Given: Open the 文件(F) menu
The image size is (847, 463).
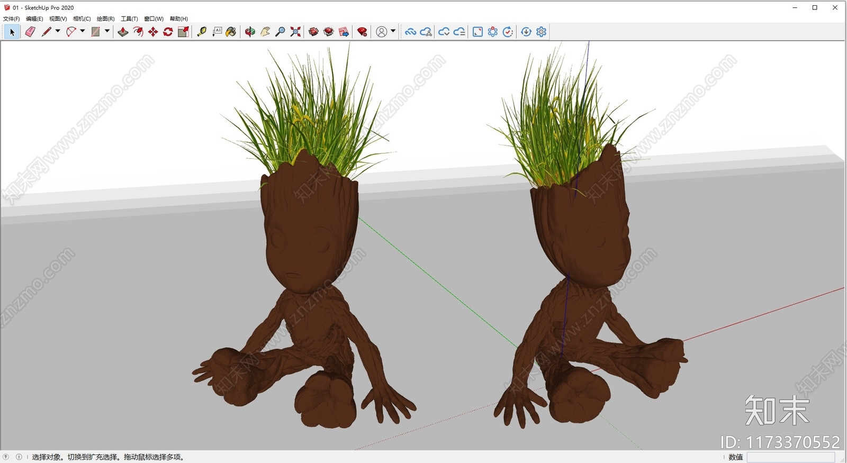Looking at the screenshot, I should [x=12, y=19].
